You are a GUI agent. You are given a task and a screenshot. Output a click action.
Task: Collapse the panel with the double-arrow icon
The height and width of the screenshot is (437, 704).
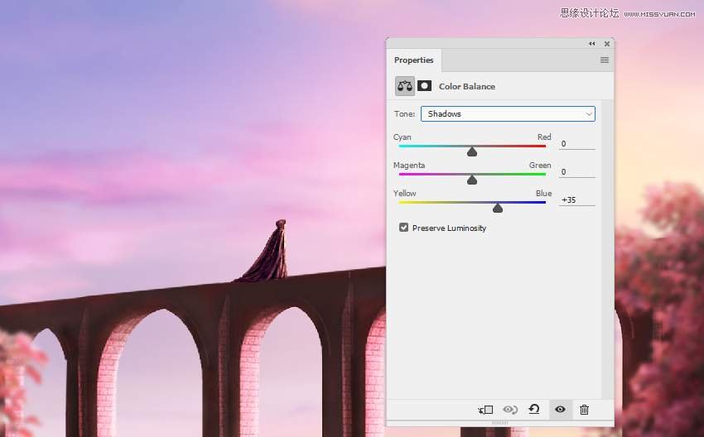(x=591, y=44)
